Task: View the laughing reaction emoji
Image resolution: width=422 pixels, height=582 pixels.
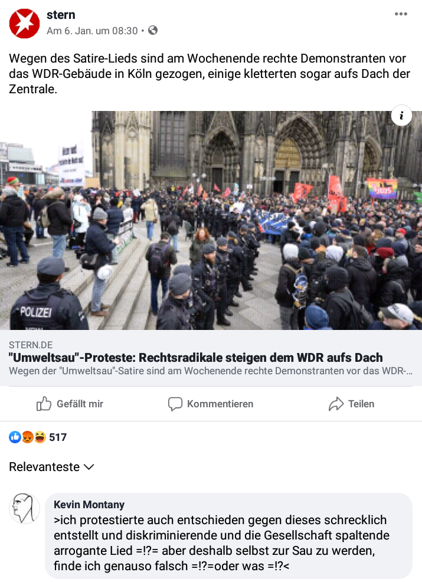Action: [40, 437]
